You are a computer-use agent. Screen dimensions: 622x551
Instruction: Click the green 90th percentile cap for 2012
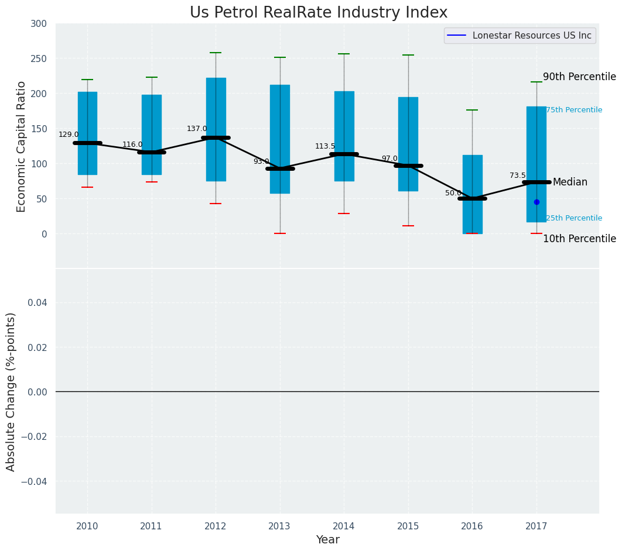216,53
